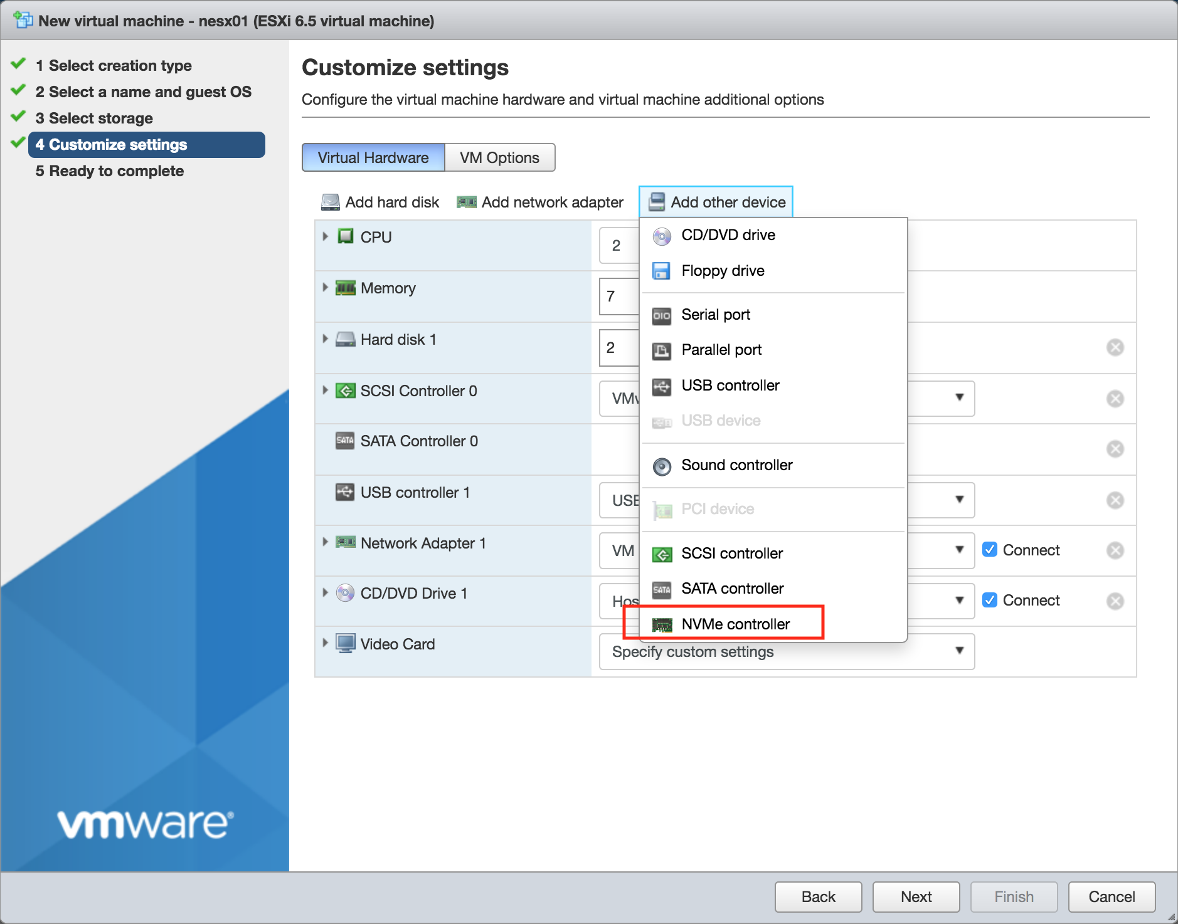Open SCSI Controller 0 type dropdown arrow
The image size is (1178, 924).
tap(959, 397)
